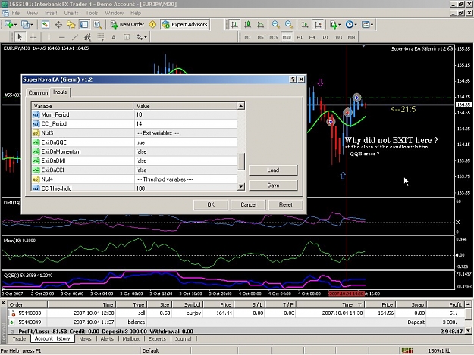Viewport: 474px width, 355px height.
Task: Click the zoom in magnifier icon
Action: (275, 25)
